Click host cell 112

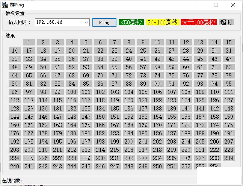pyautogui.click(x=15, y=100)
